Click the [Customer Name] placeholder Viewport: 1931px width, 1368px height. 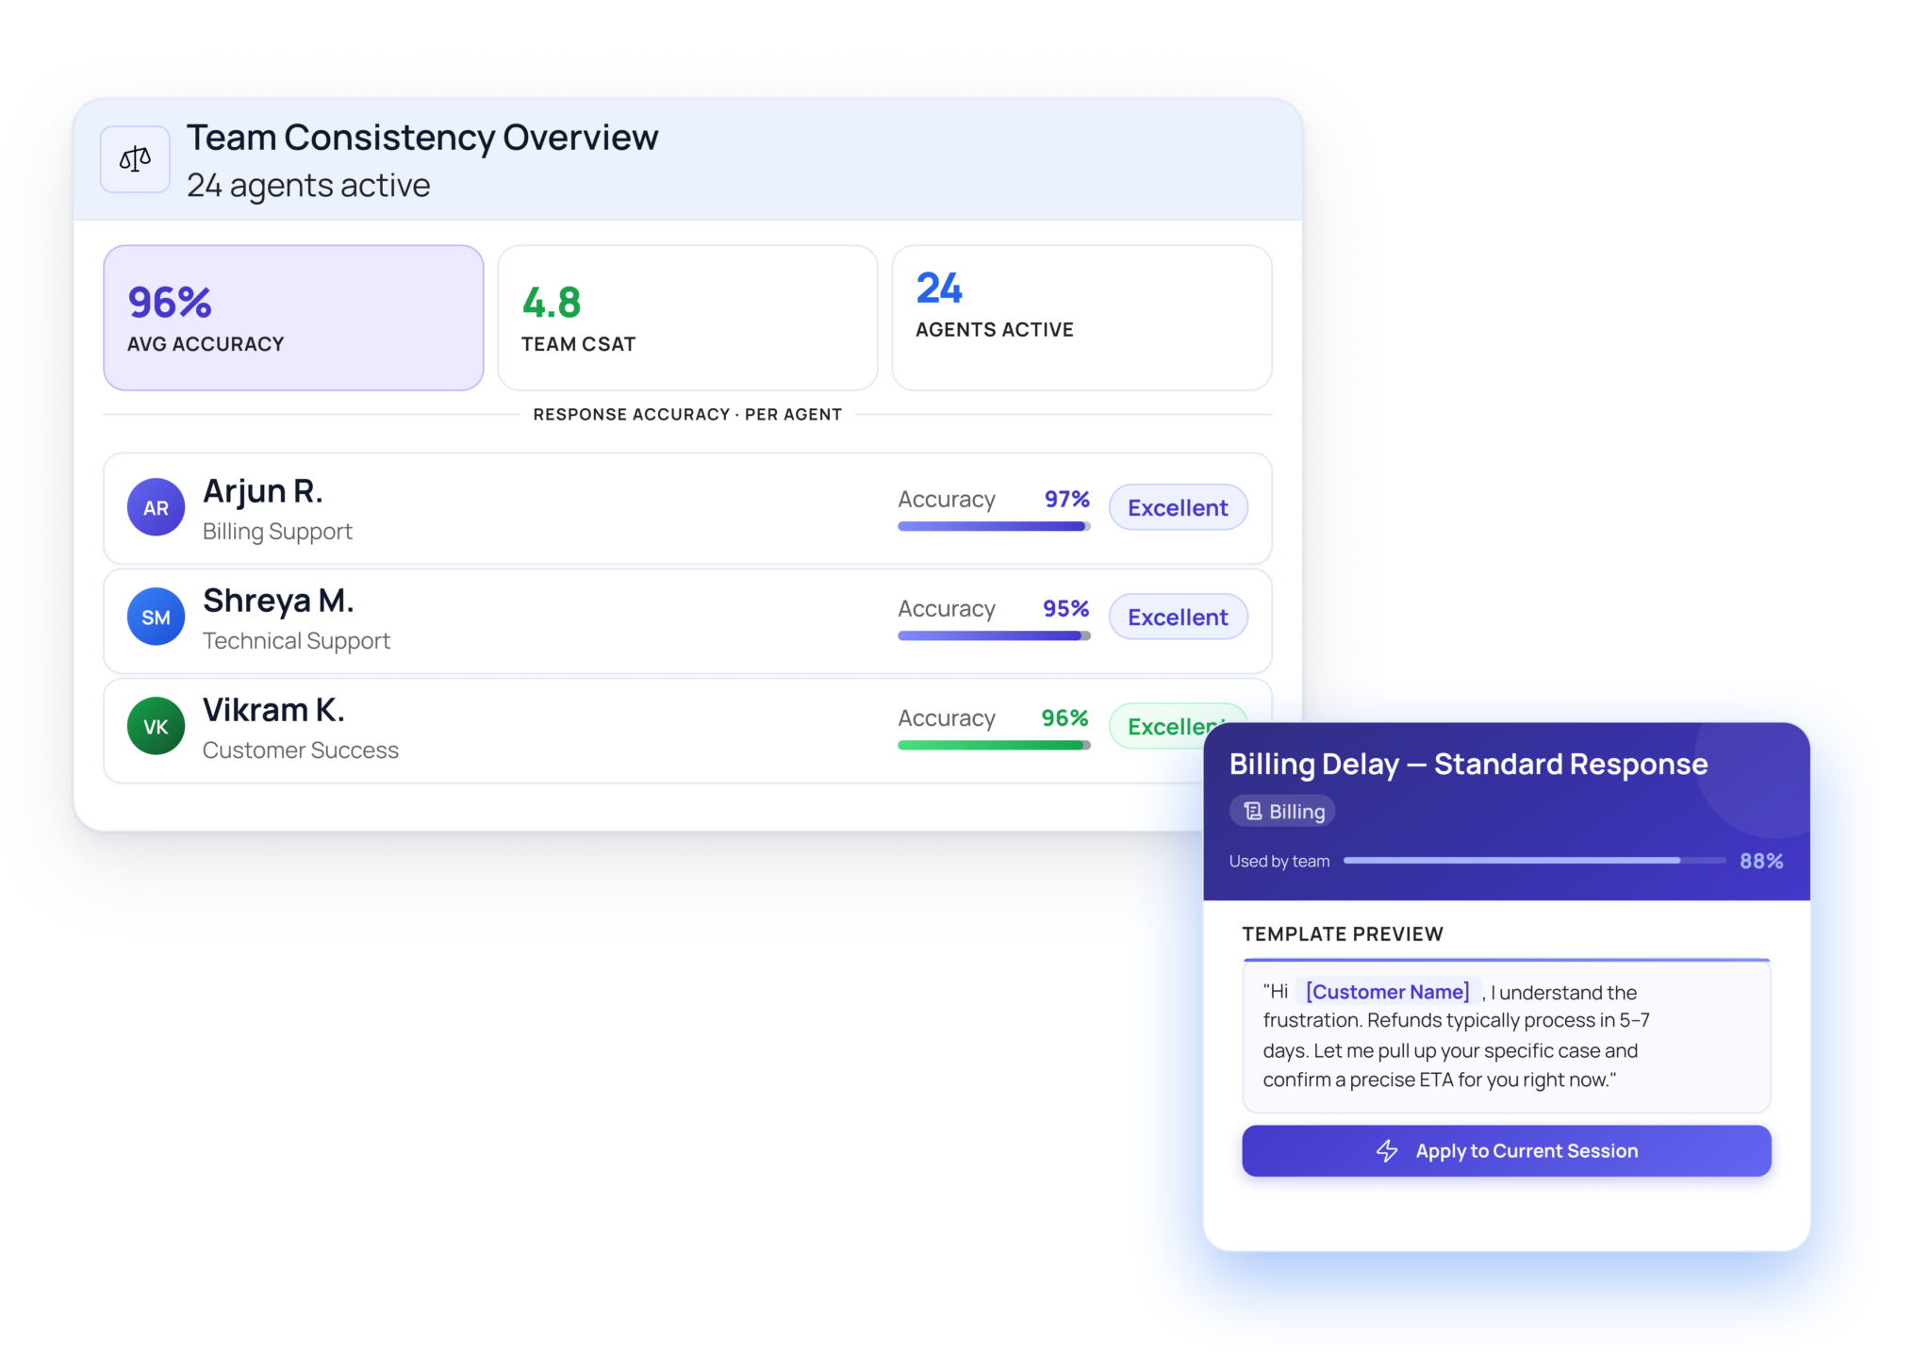point(1387,992)
